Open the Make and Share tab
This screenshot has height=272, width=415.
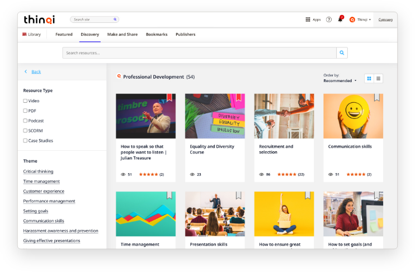(x=122, y=35)
